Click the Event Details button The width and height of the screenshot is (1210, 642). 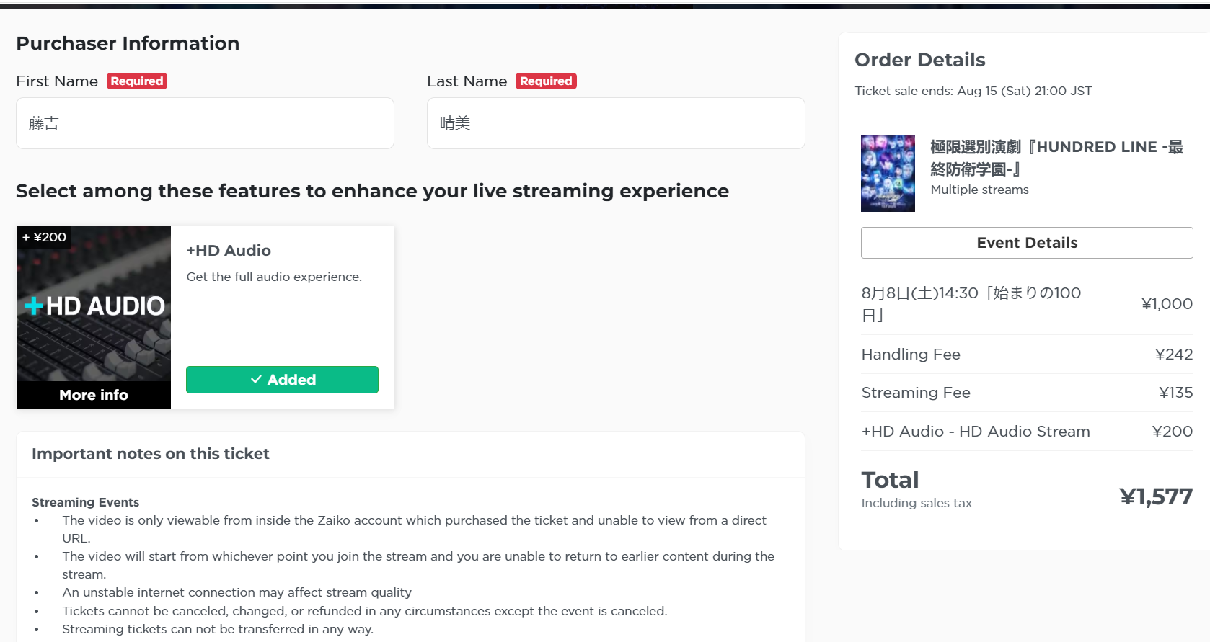(1027, 243)
